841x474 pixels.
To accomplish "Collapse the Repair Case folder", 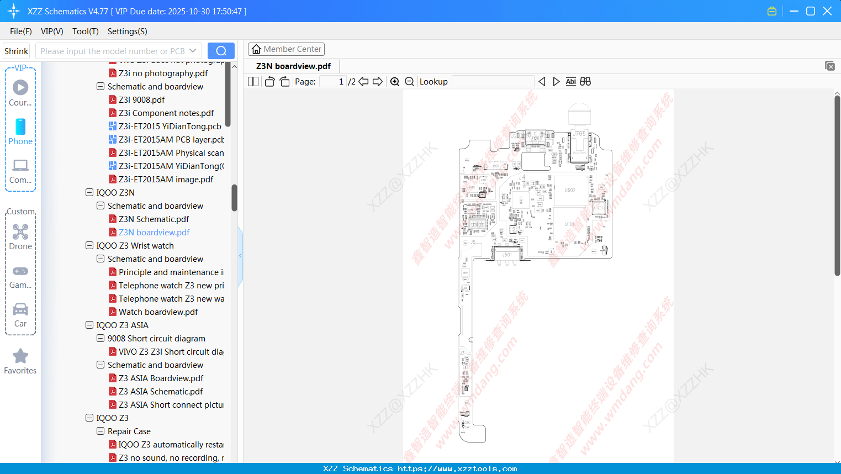I will coord(101,431).
